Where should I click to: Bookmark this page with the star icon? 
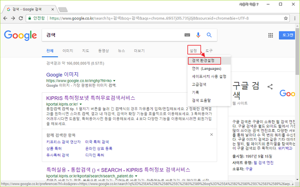285,18
